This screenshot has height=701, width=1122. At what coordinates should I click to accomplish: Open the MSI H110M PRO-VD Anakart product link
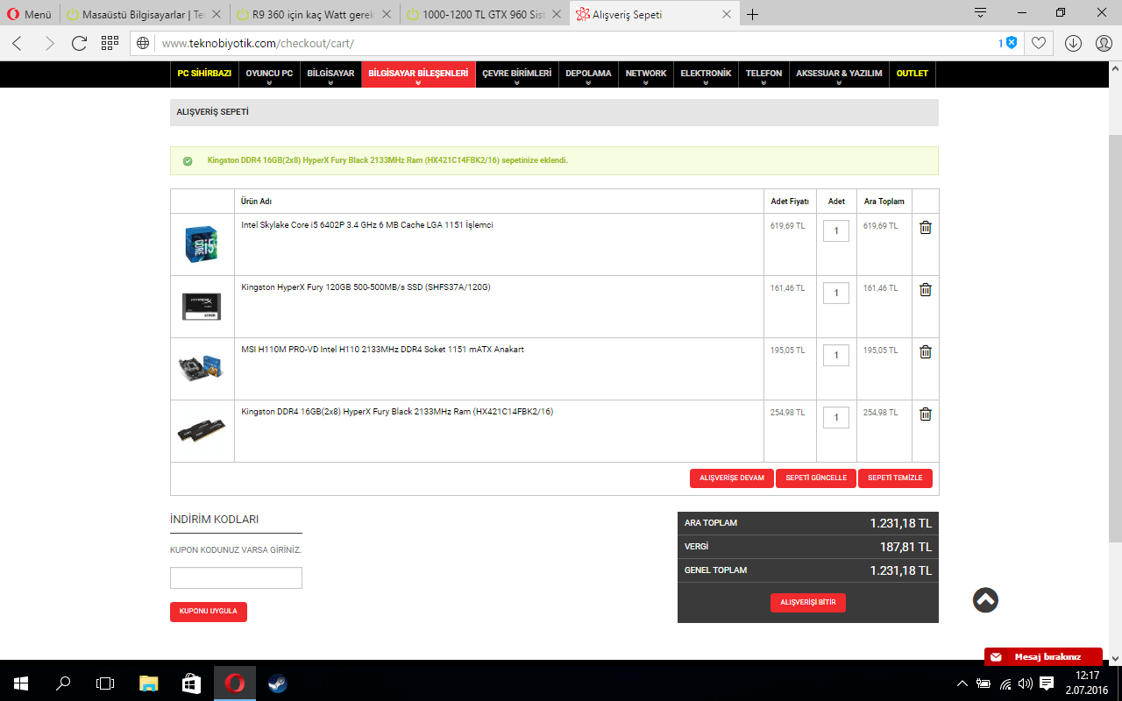383,350
